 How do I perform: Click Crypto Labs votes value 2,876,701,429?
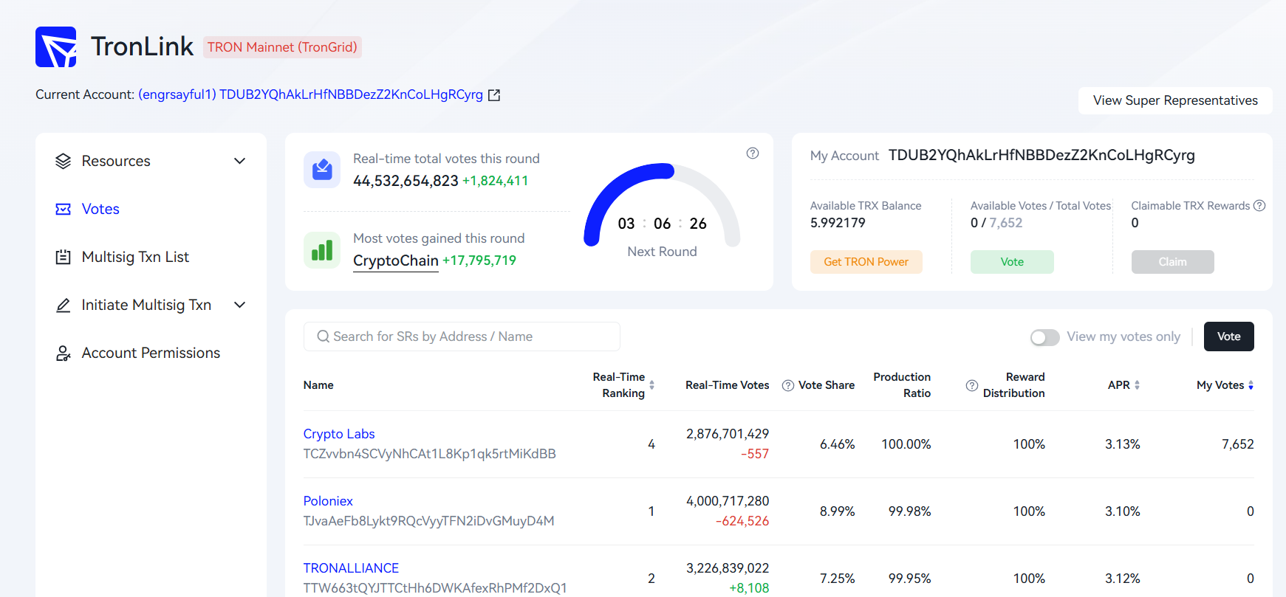tap(728, 434)
